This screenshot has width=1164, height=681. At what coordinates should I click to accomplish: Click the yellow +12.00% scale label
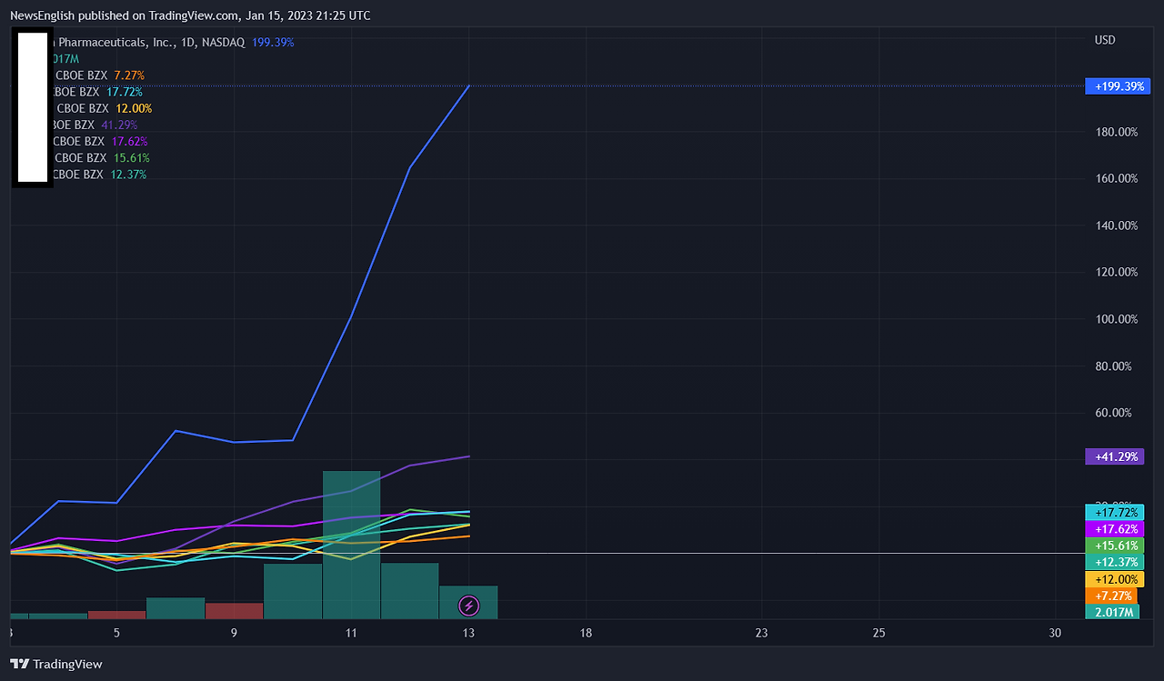(1116, 579)
